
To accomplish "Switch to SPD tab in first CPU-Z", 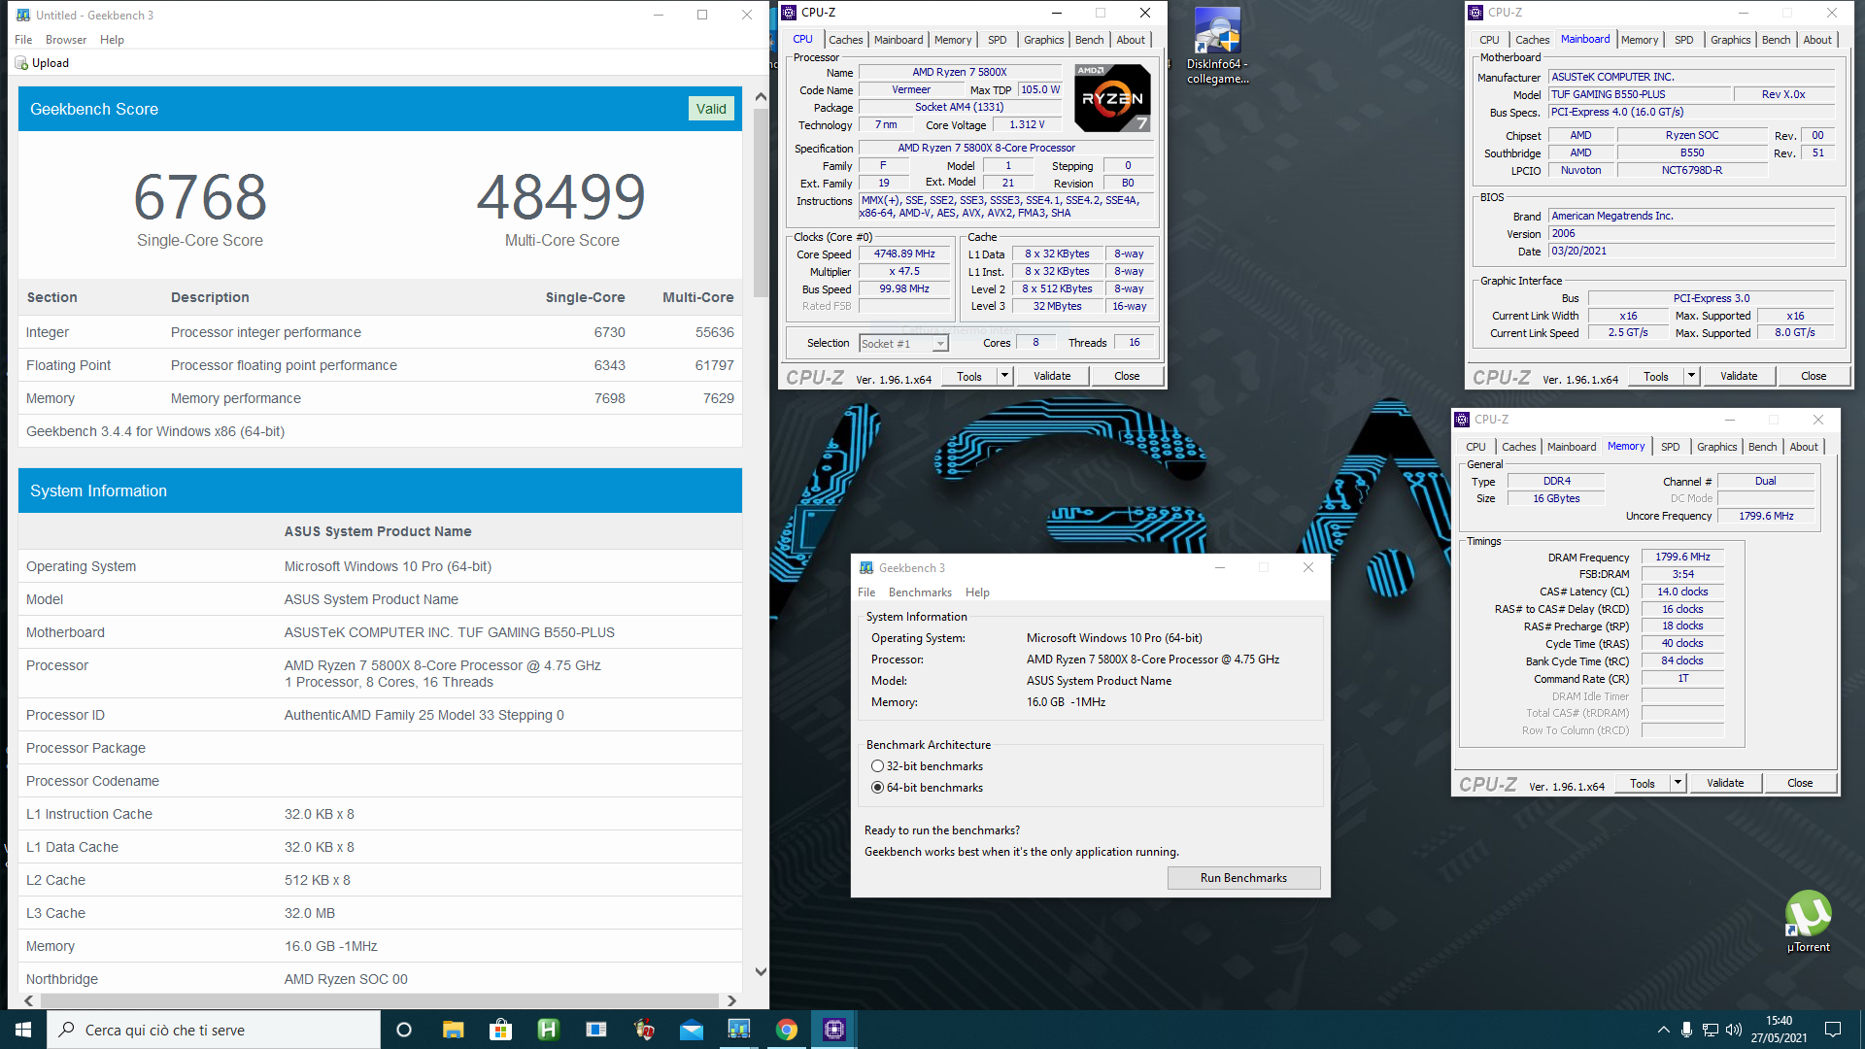I will (x=997, y=40).
